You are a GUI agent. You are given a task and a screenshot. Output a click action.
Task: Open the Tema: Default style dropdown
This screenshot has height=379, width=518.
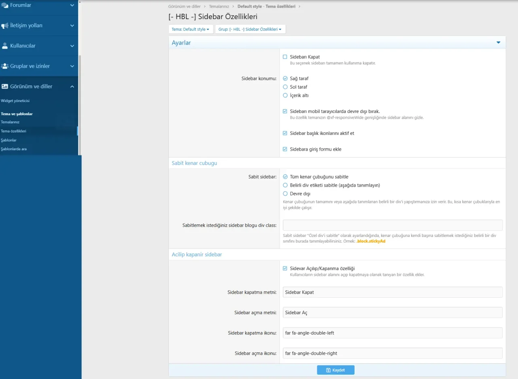point(191,30)
